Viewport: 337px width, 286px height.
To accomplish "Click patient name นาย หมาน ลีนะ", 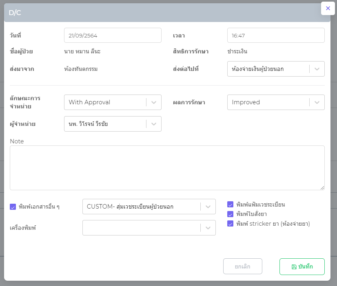I will [x=82, y=51].
